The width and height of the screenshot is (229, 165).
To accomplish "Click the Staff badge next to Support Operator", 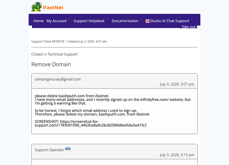I will (68, 149).
